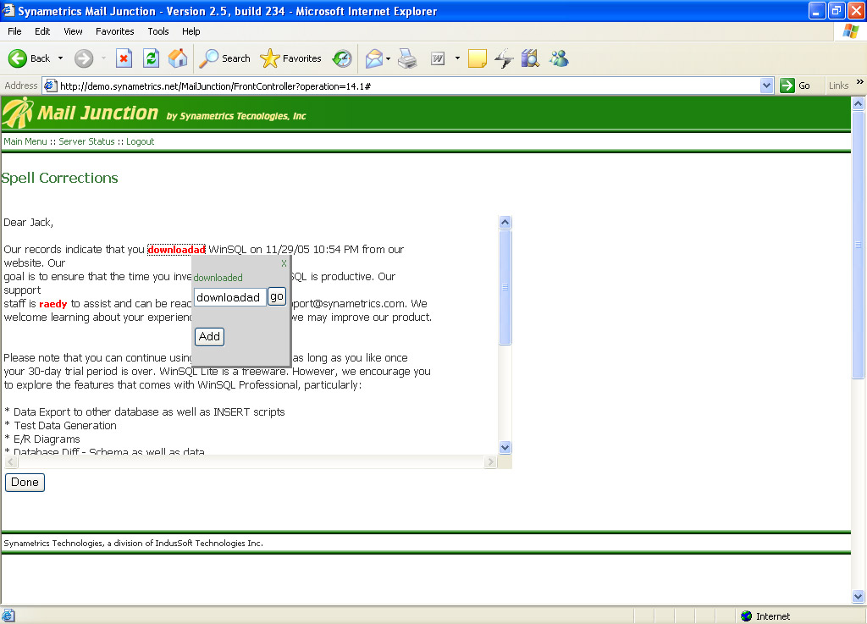Click the Print icon in toolbar
Screen dimensions: 867x624
point(407,58)
